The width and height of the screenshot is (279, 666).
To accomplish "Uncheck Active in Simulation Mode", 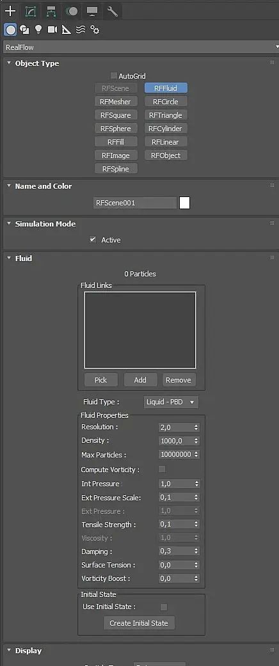I will click(93, 239).
